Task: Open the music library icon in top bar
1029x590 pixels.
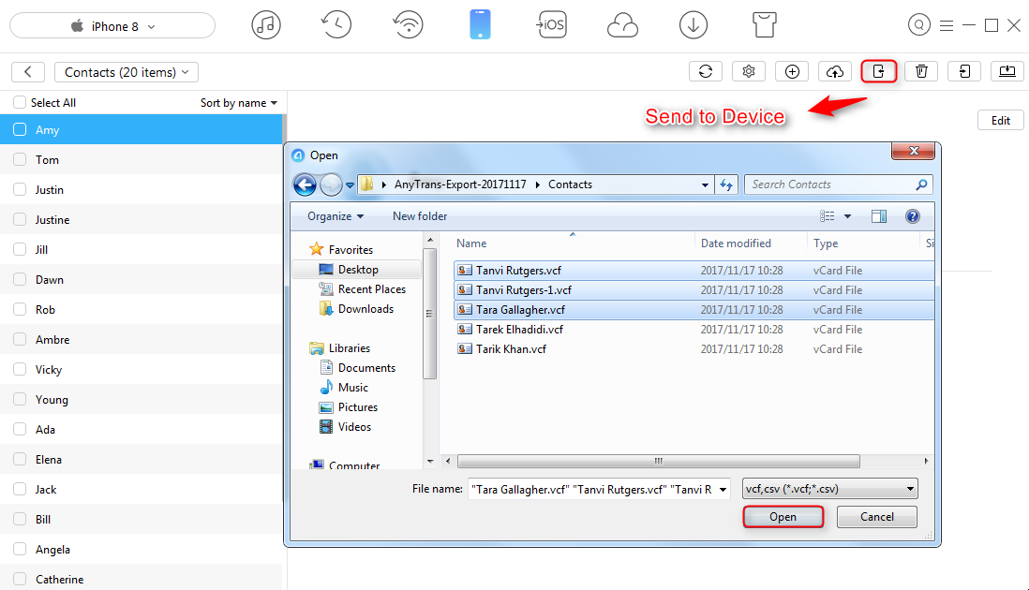Action: pos(266,25)
